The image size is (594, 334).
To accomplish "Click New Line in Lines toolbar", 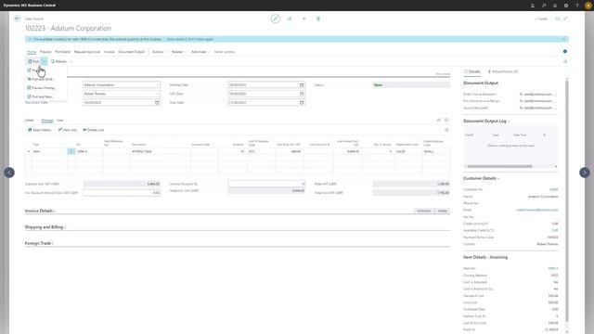I will [x=68, y=130].
